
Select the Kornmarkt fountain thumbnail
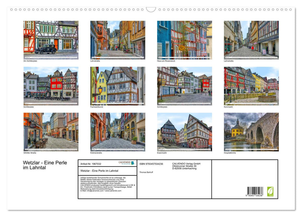point(251,86)
